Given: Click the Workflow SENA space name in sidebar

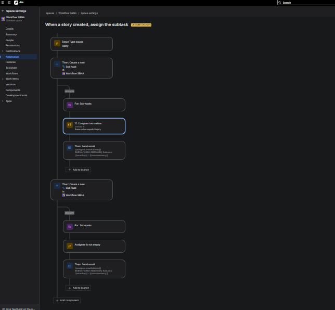Looking at the screenshot, I should tap(15, 17).
